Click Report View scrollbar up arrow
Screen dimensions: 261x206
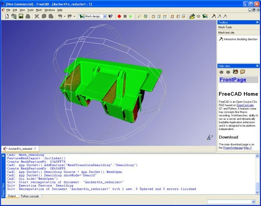(257, 156)
